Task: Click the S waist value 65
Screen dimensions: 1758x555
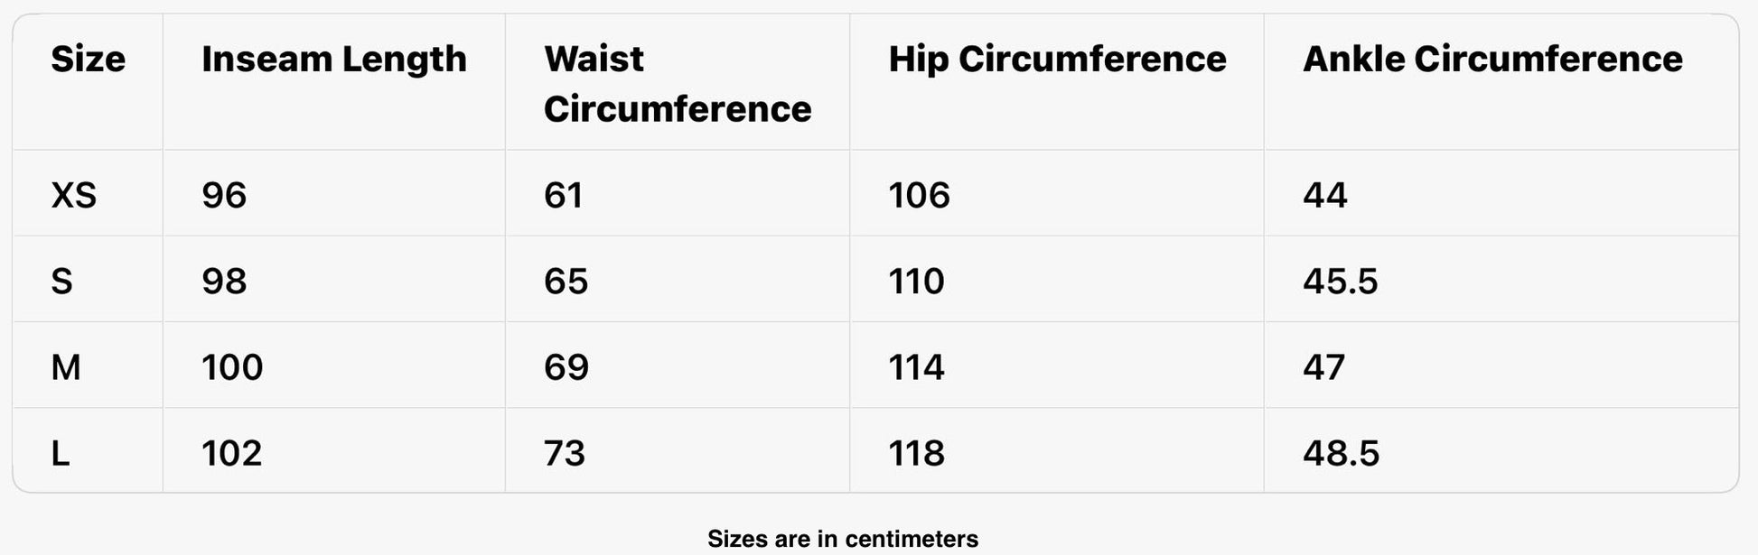Action: pos(566,282)
